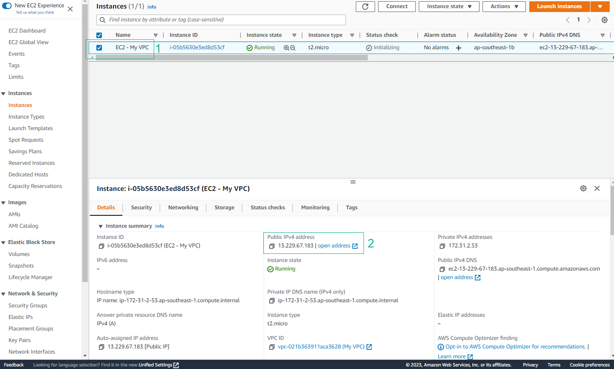
Task: Copy the VPC ID
Action: pos(272,347)
